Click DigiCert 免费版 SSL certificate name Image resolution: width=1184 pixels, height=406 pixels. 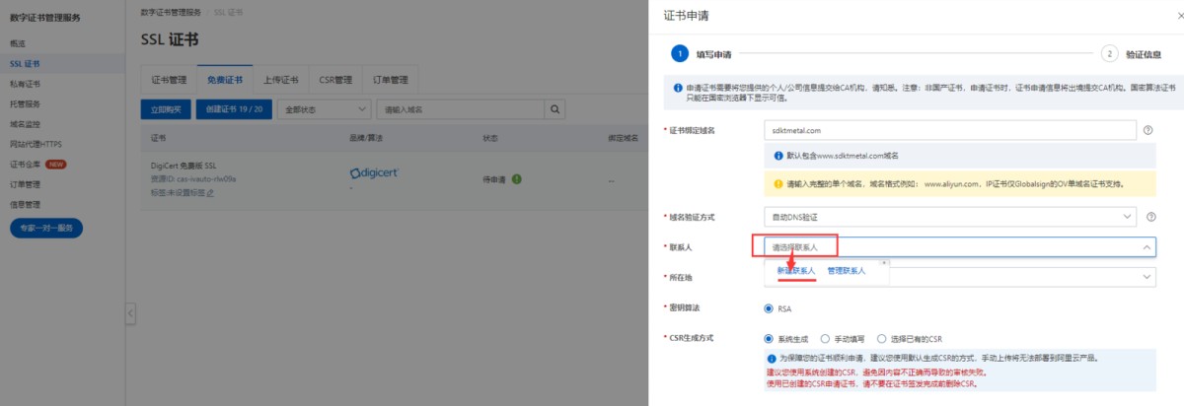184,167
